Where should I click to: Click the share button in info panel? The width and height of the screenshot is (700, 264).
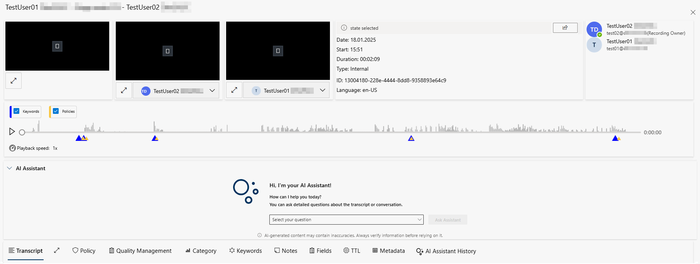565,27
